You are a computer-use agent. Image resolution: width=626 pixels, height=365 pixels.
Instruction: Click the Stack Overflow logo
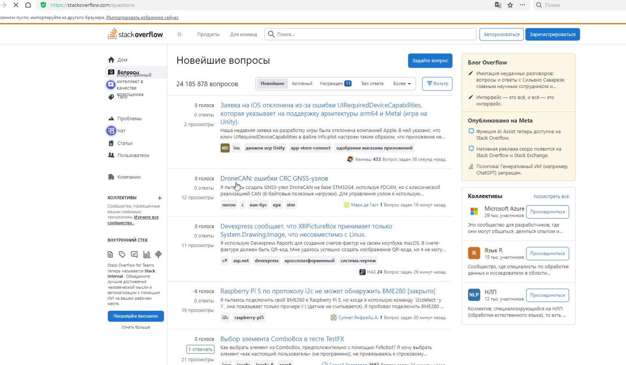pos(136,34)
